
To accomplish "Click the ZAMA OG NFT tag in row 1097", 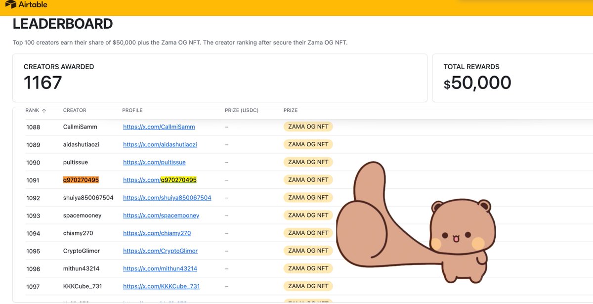I will 308,286.
